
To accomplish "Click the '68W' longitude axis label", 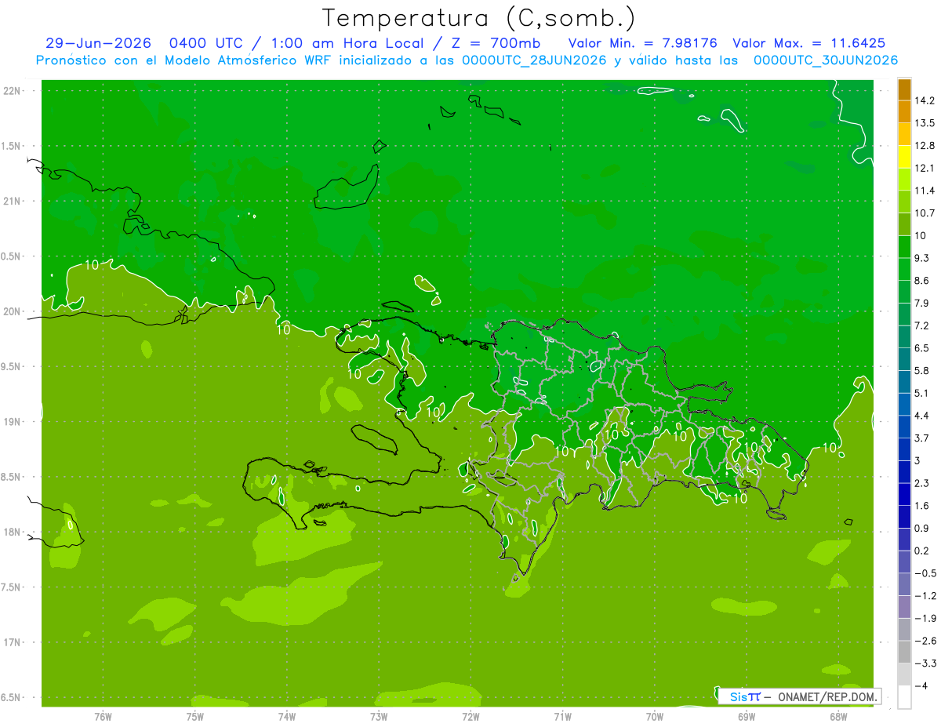I will point(838,716).
